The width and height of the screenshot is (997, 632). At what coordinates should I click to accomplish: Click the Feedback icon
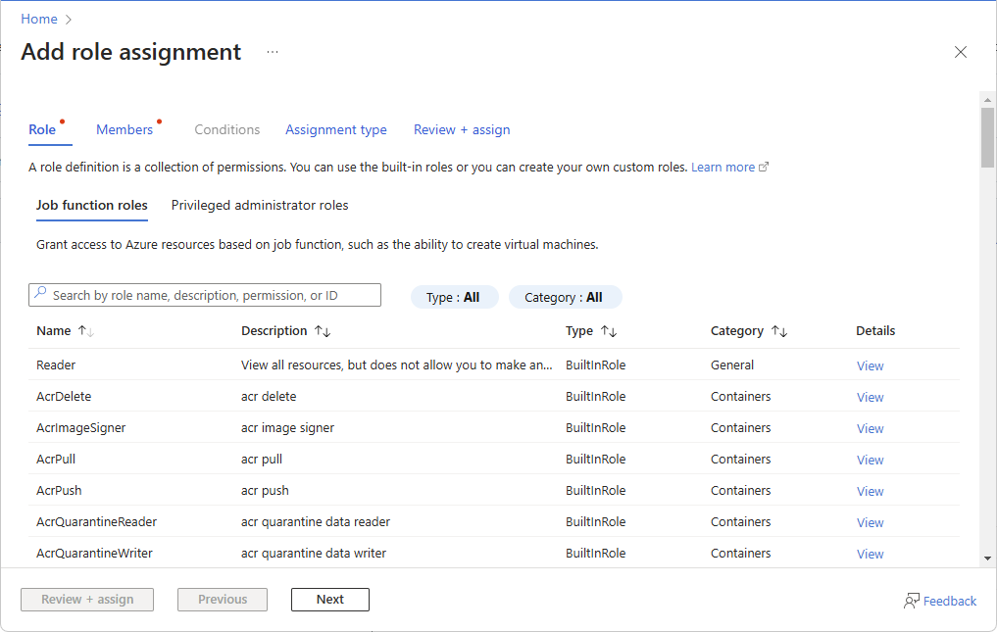click(911, 600)
